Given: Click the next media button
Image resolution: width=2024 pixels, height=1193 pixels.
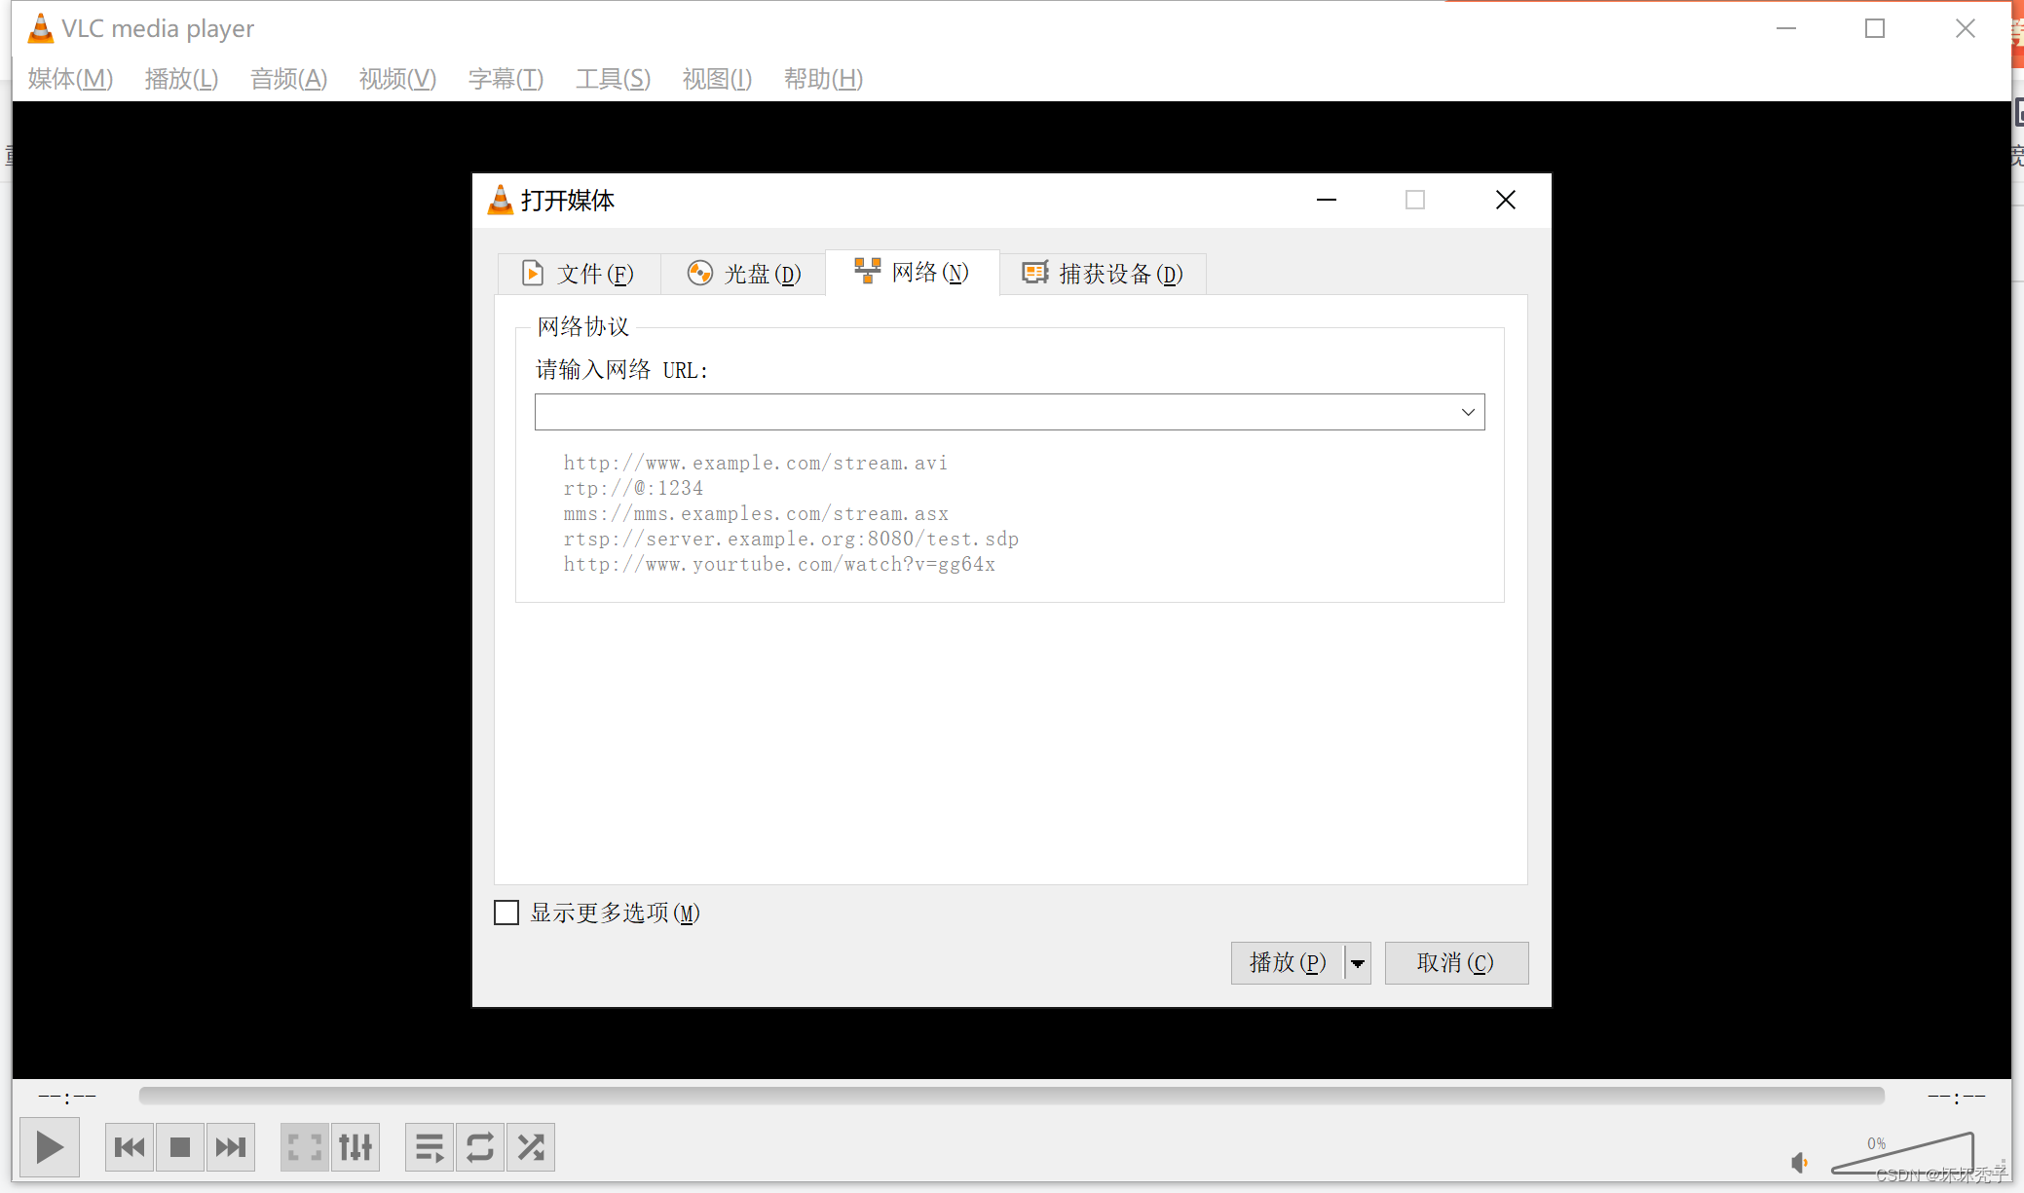Looking at the screenshot, I should point(231,1147).
